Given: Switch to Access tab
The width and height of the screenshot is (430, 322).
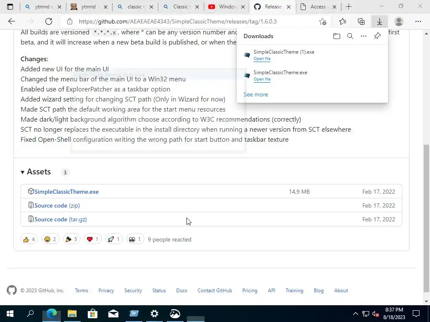Looking at the screenshot, I should [x=318, y=7].
